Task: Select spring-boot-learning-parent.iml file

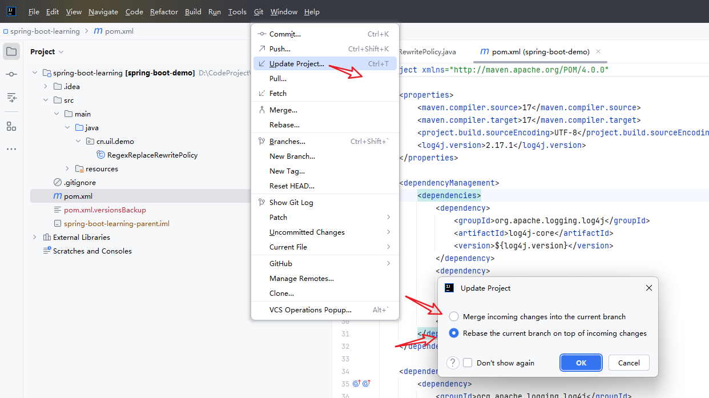Action: pyautogui.click(x=111, y=224)
